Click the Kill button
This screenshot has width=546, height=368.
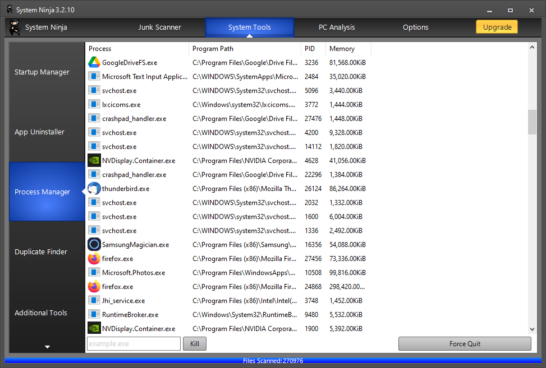[x=195, y=344]
